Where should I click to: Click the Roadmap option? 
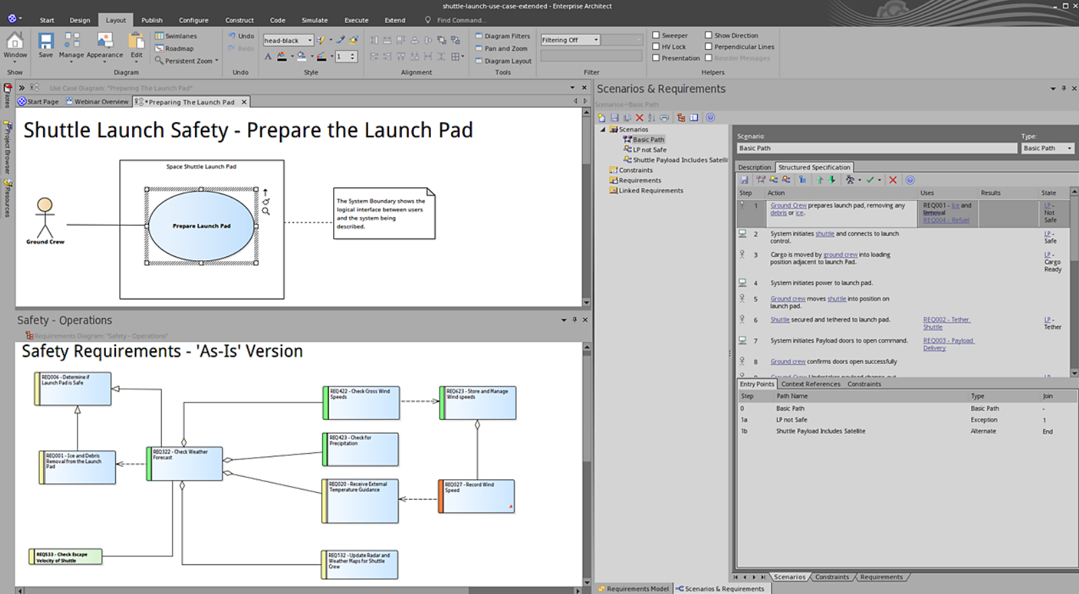[x=174, y=49]
